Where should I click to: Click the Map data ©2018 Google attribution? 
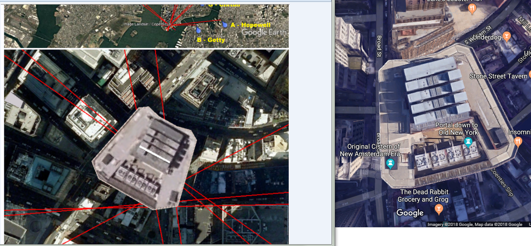(502, 225)
